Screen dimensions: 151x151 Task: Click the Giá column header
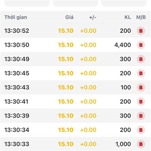pos(69,17)
